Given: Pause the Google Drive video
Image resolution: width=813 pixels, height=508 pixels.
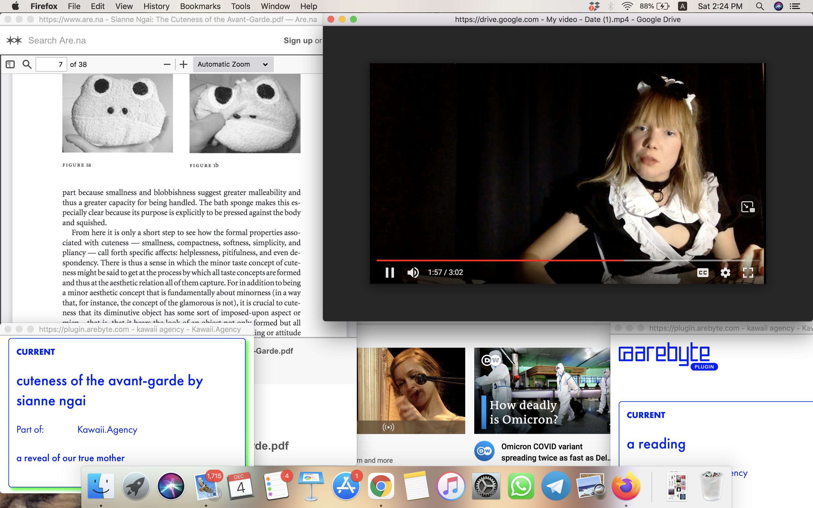Looking at the screenshot, I should [390, 272].
